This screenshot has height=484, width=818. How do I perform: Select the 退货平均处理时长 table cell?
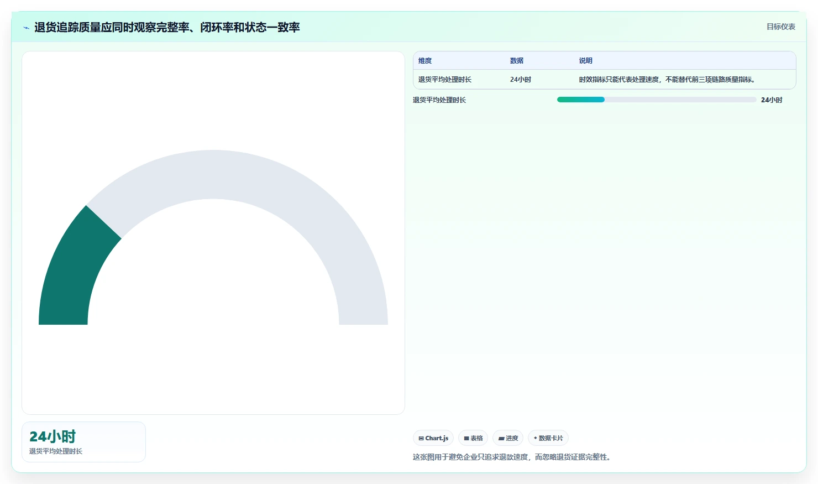pyautogui.click(x=445, y=80)
